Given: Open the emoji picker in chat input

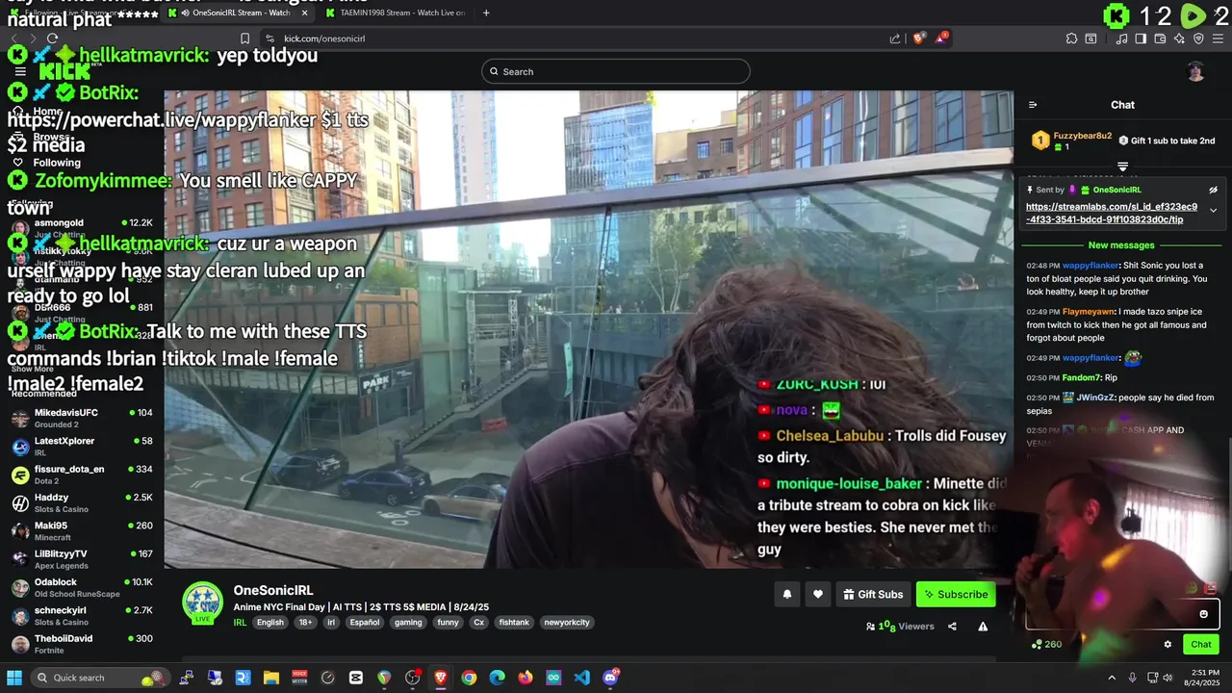Looking at the screenshot, I should pos(1203,614).
